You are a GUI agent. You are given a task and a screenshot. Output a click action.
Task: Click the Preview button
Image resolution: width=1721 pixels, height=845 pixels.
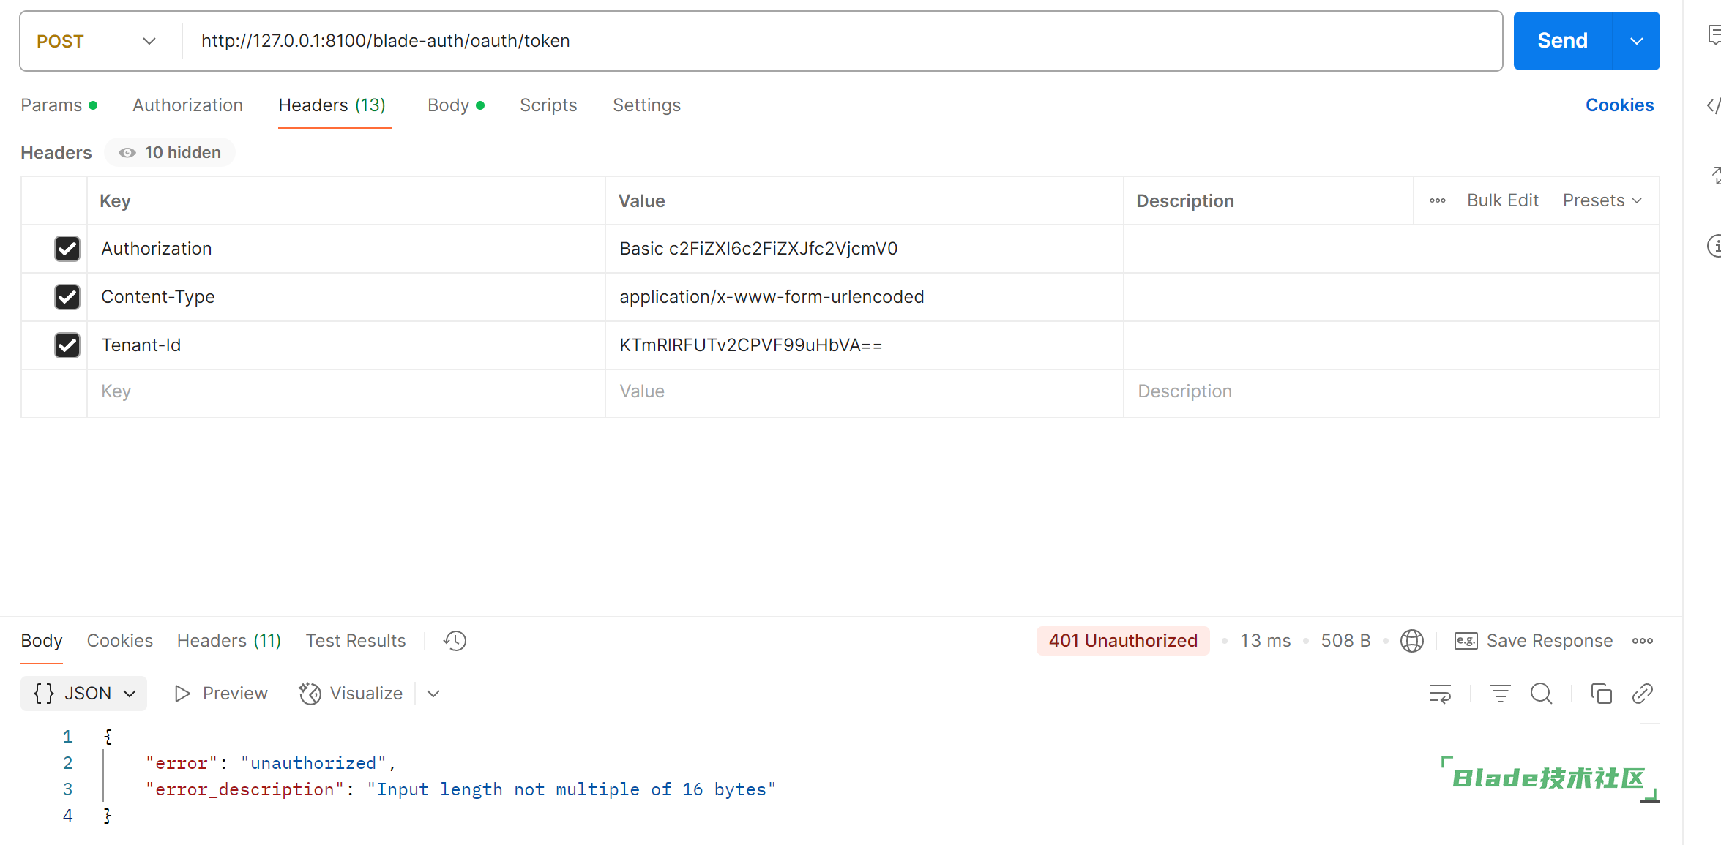[x=221, y=694]
